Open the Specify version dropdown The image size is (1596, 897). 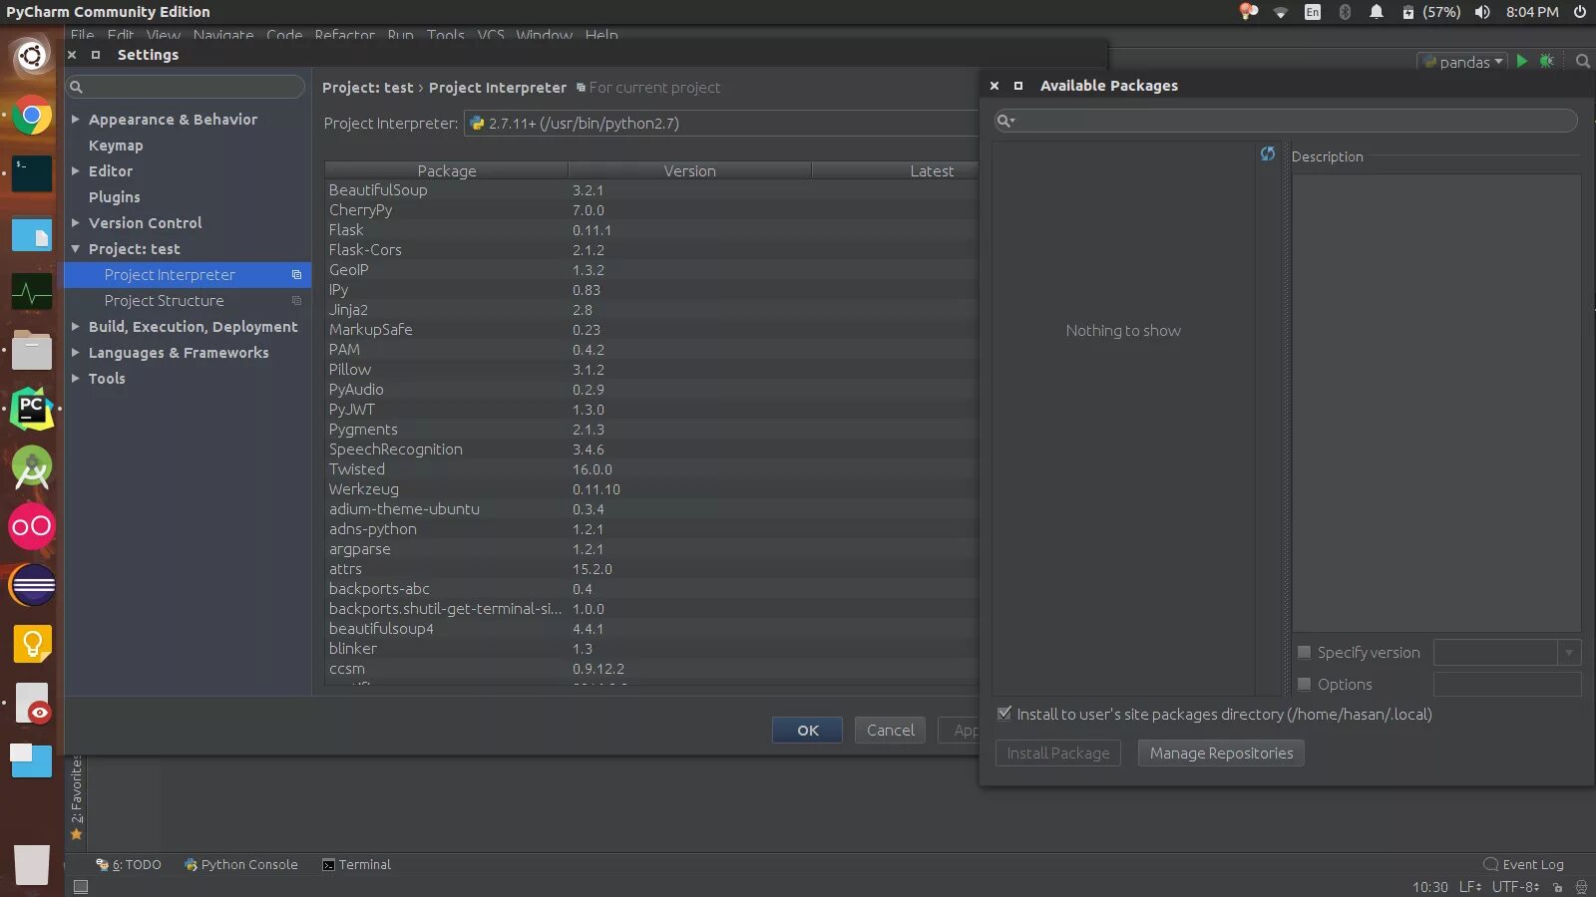[x=1569, y=653]
